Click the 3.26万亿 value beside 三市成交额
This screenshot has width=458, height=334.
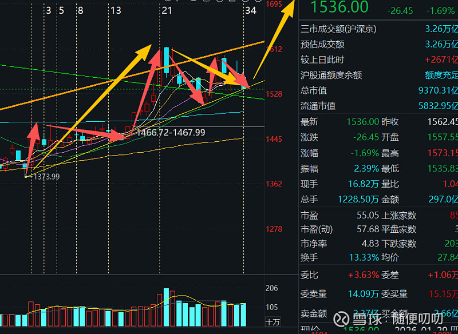(441, 29)
